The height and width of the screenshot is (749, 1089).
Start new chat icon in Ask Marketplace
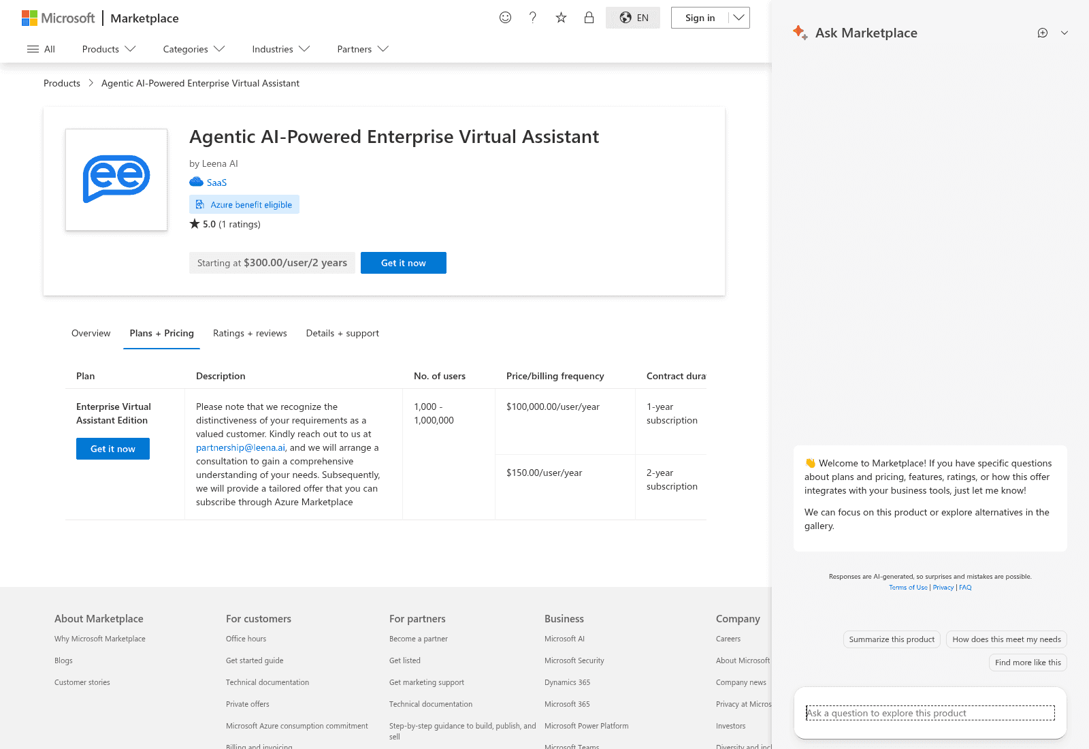tap(1043, 33)
